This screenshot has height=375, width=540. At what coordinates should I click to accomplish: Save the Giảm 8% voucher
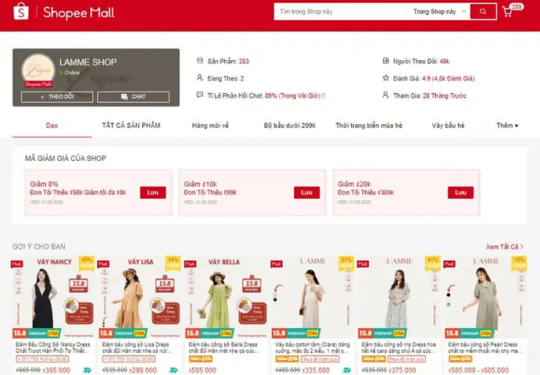tap(153, 192)
